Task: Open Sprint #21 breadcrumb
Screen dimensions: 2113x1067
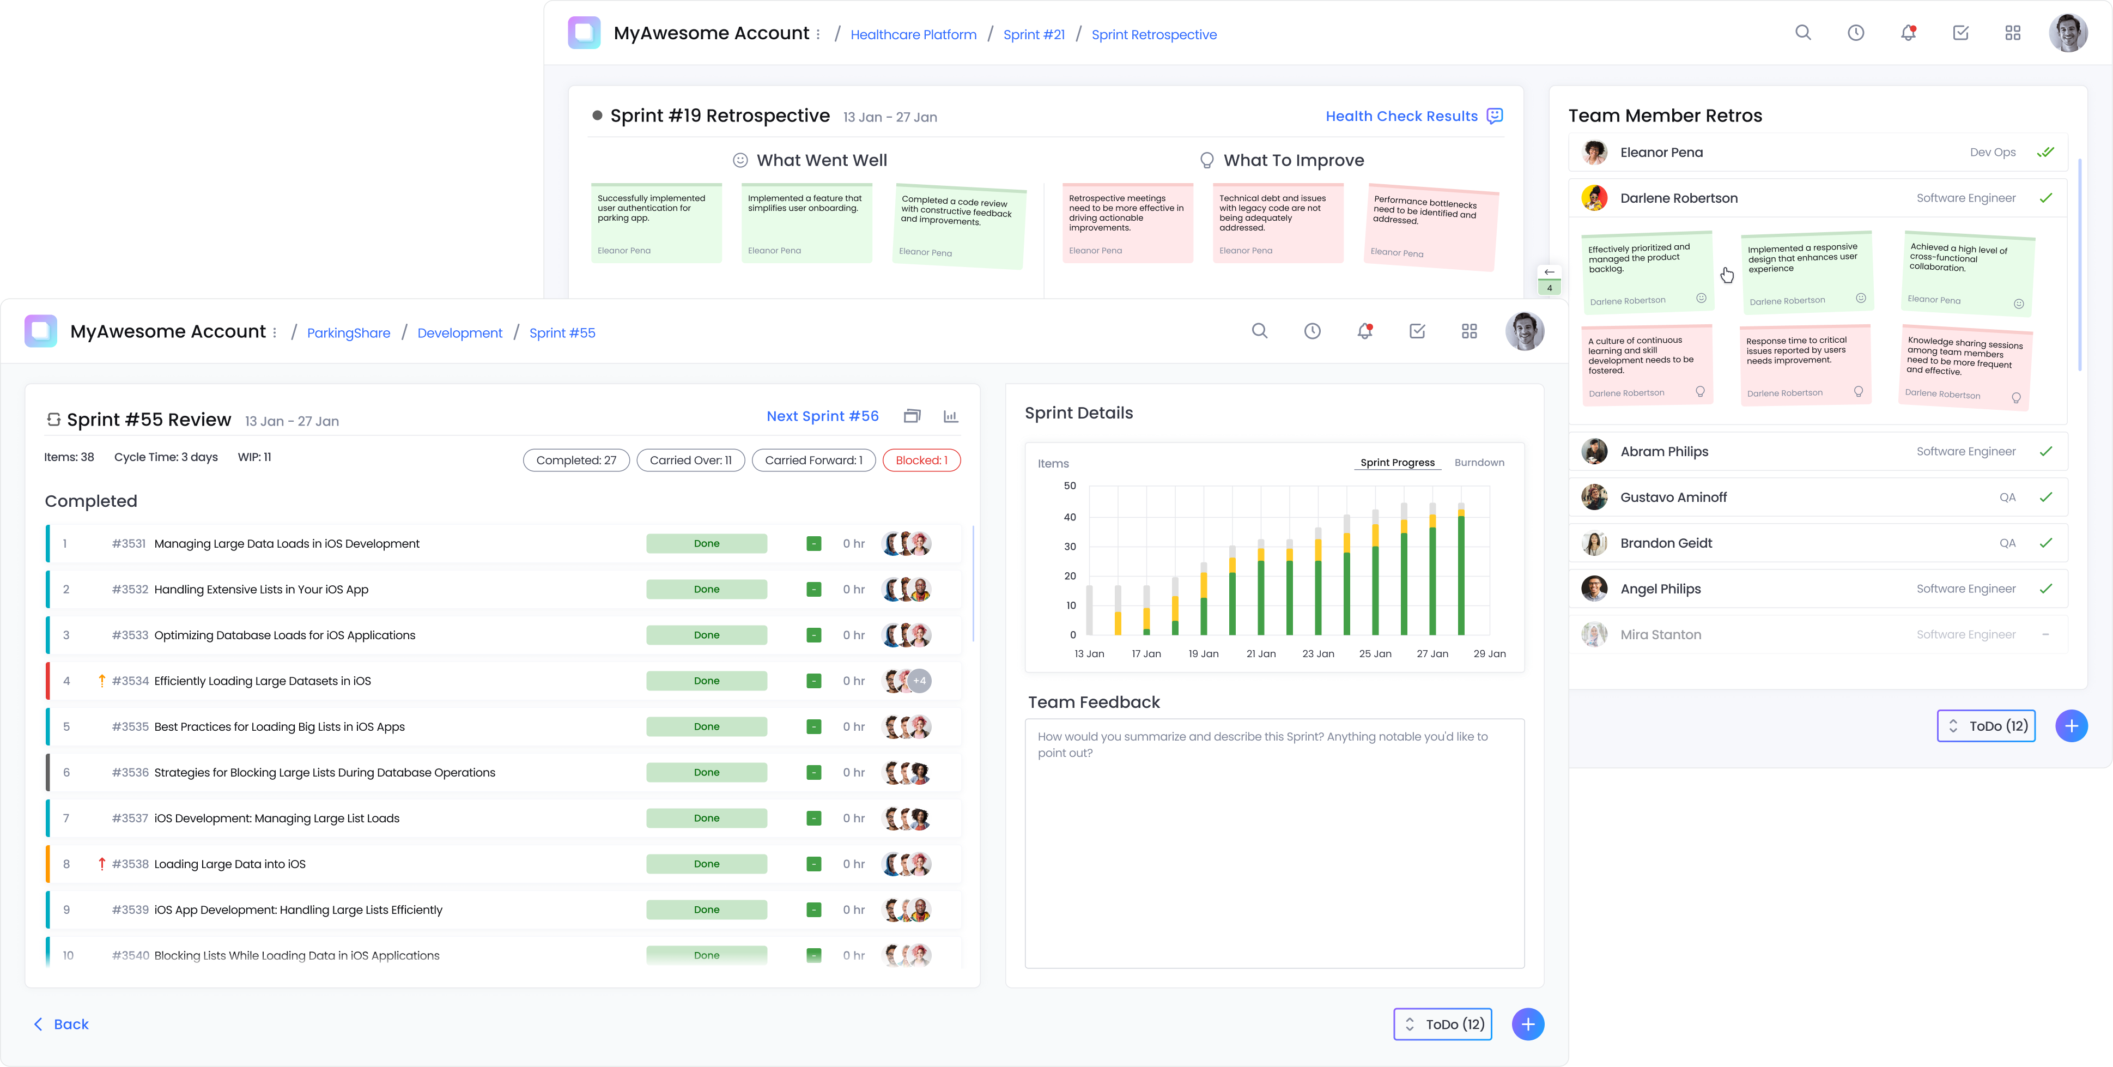Action: (x=1034, y=34)
